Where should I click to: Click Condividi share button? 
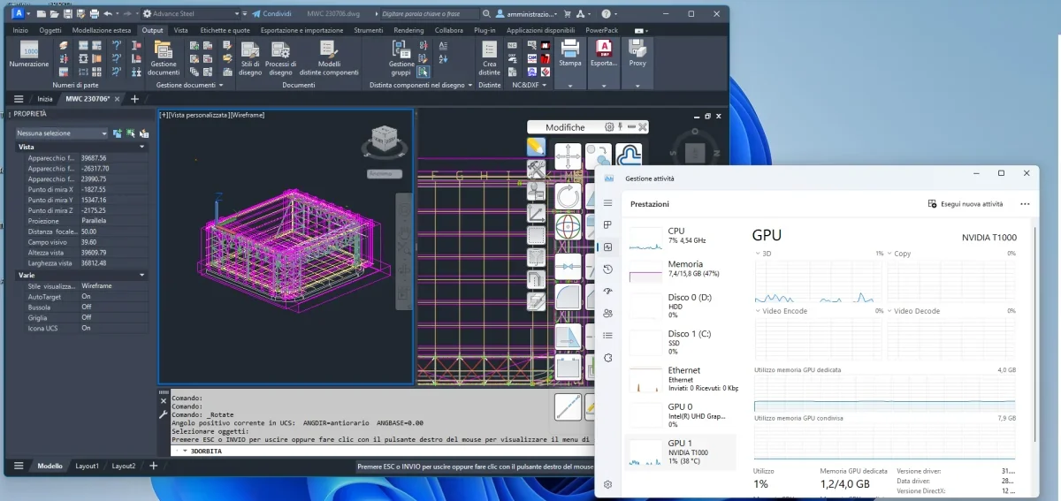tap(272, 14)
